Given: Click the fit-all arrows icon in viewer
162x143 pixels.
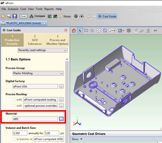Looking at the screenshot, I should coord(99,31).
